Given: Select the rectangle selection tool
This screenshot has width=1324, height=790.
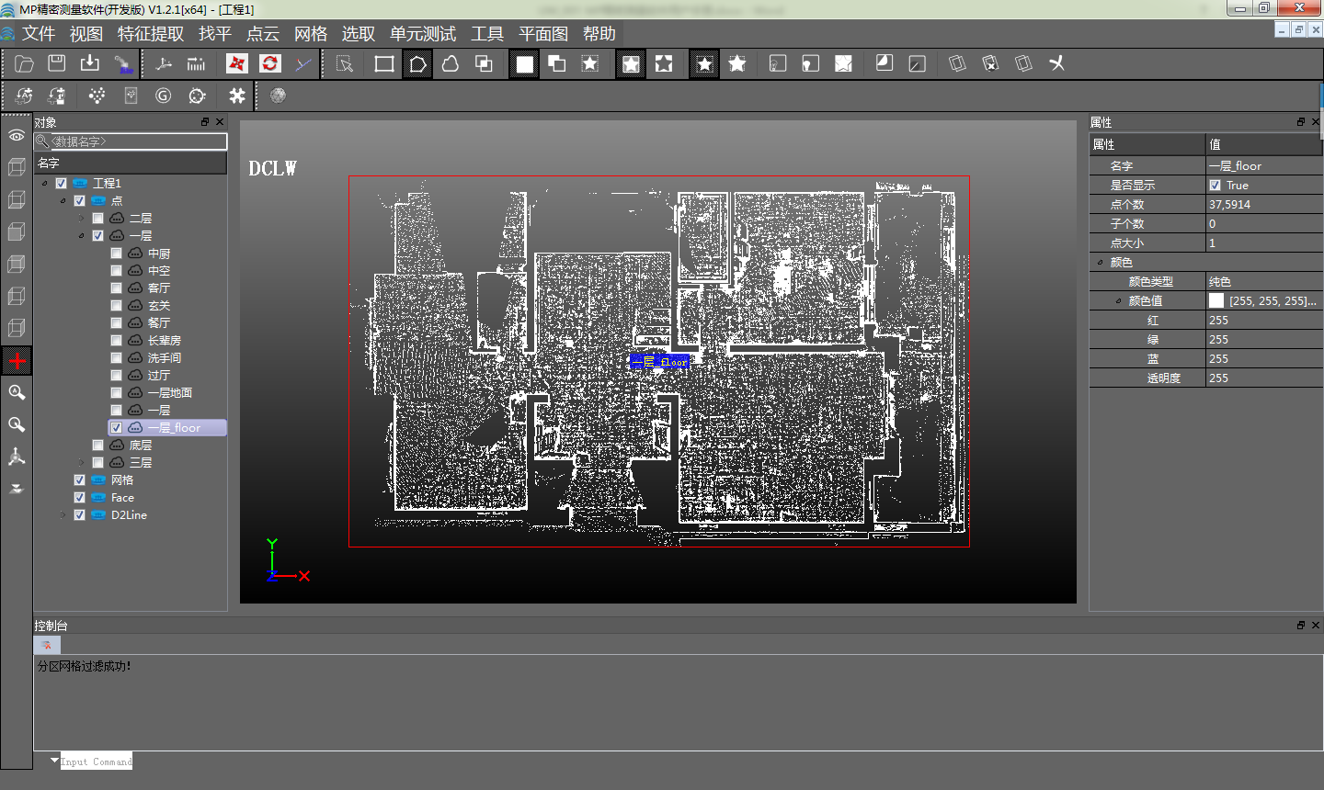Looking at the screenshot, I should 384,63.
